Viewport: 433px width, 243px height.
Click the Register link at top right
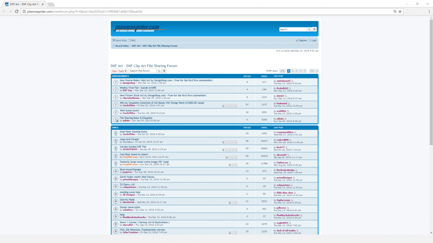click(303, 40)
